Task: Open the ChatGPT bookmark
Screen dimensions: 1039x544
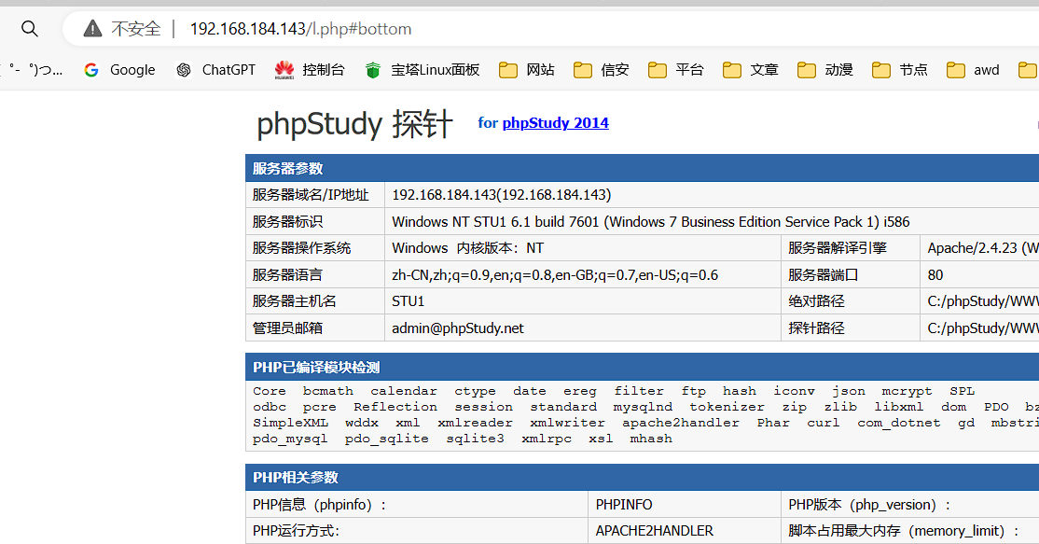Action: (216, 70)
